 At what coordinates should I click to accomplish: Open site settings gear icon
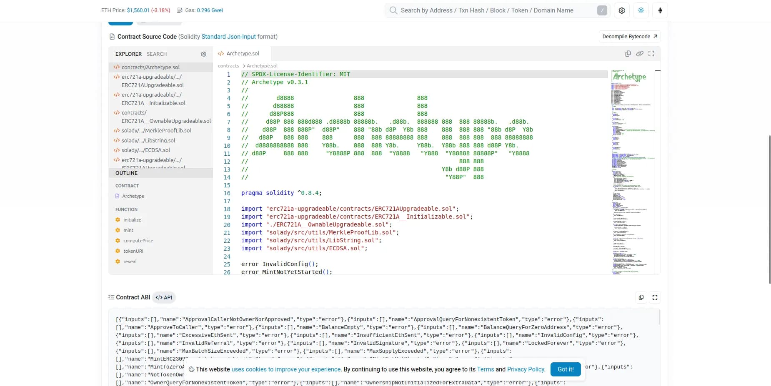point(621,10)
